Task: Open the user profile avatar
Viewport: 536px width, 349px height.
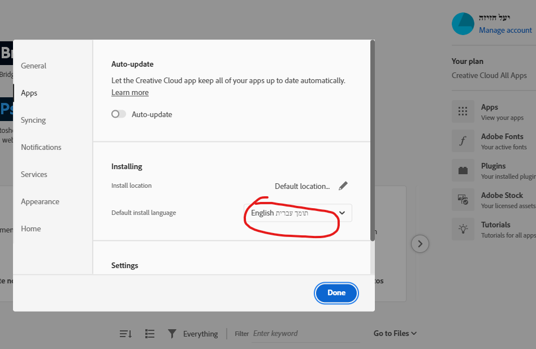Action: pyautogui.click(x=463, y=24)
